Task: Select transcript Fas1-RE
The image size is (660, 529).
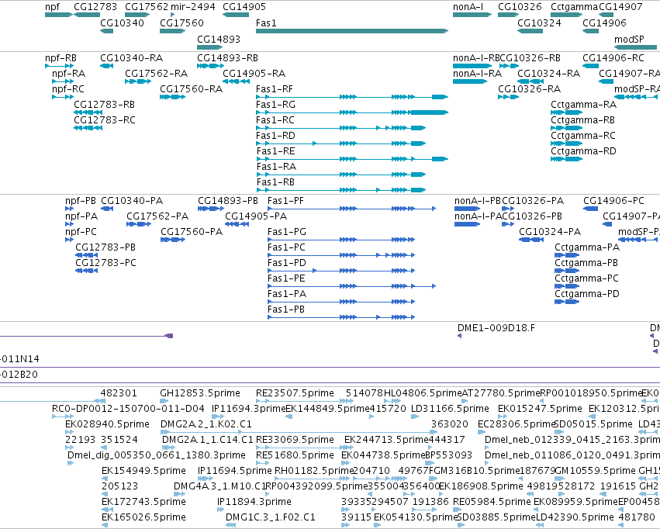Action: [x=352, y=159]
